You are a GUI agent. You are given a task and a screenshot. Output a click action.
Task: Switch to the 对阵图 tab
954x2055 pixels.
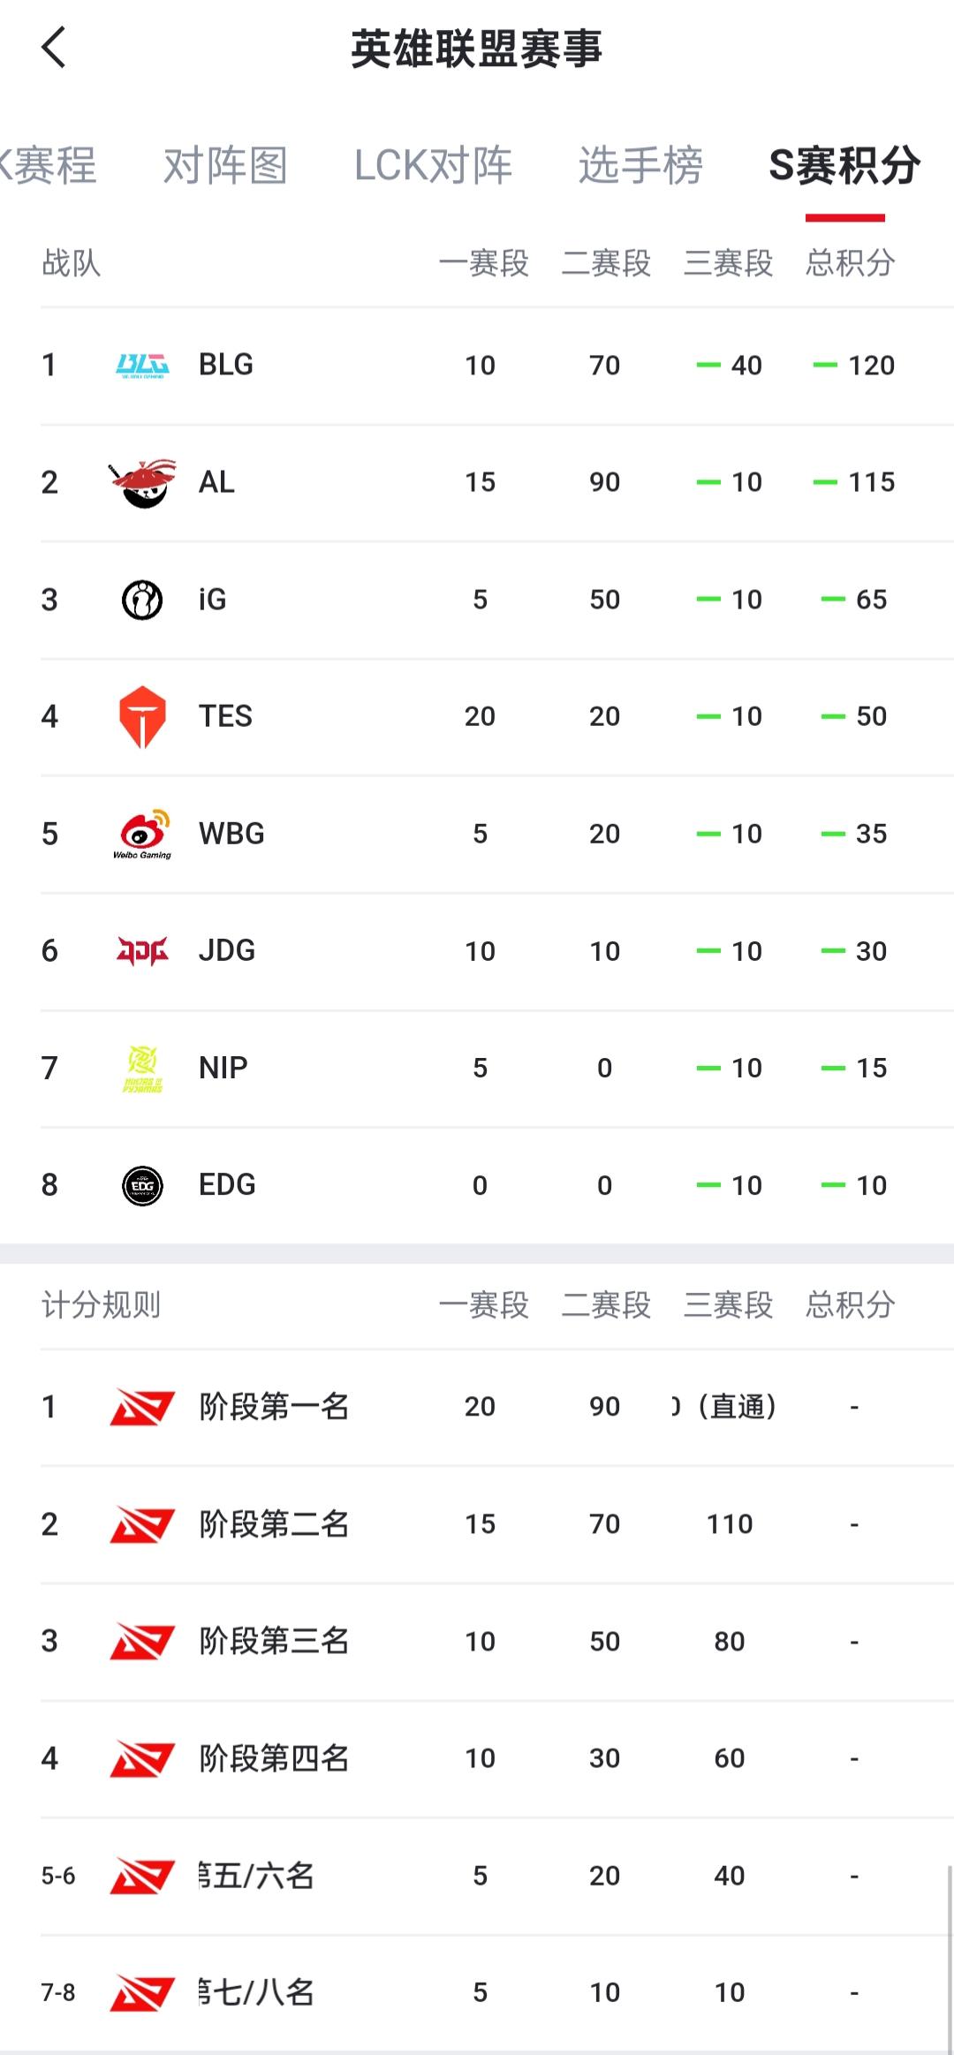click(225, 165)
